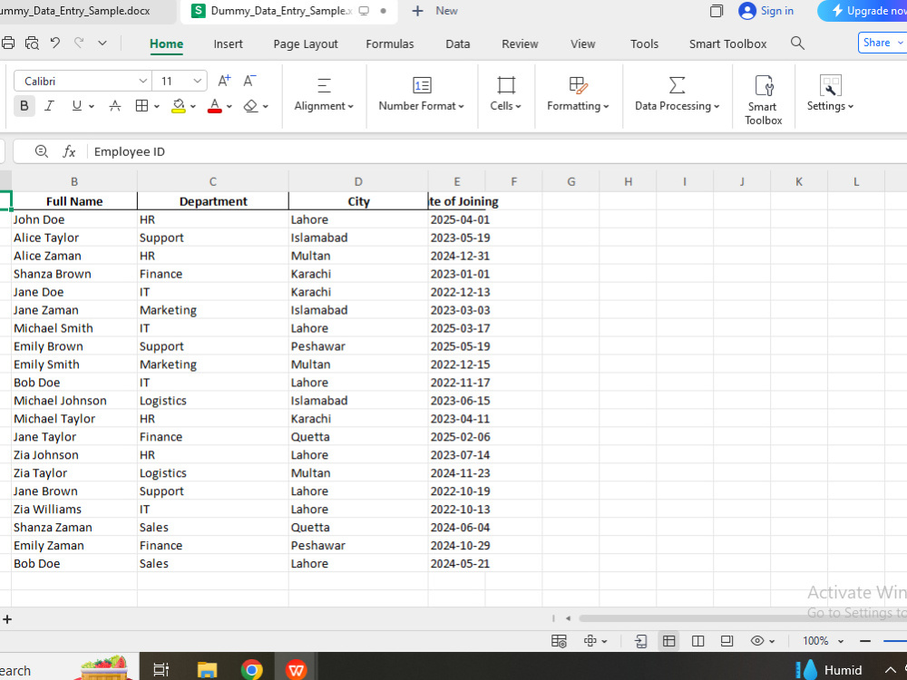Open Print Preview icon
907x680 pixels.
pos(32,43)
